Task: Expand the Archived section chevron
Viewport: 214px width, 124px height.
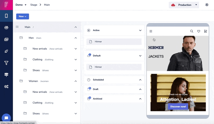Action: pyautogui.click(x=140, y=99)
